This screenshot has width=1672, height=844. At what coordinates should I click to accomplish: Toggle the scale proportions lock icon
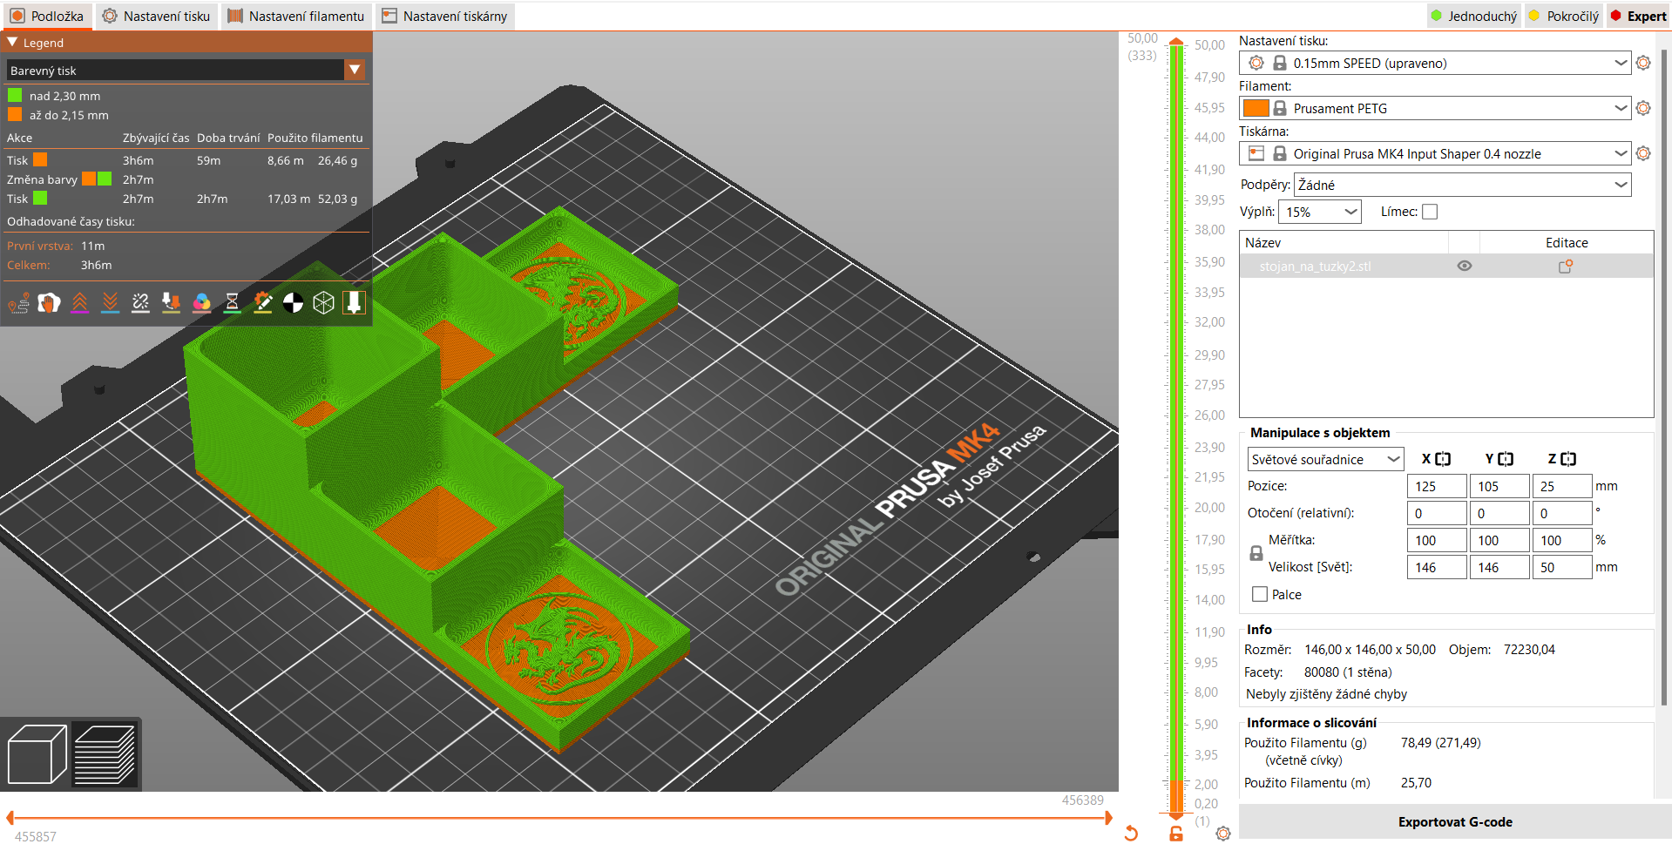point(1256,553)
